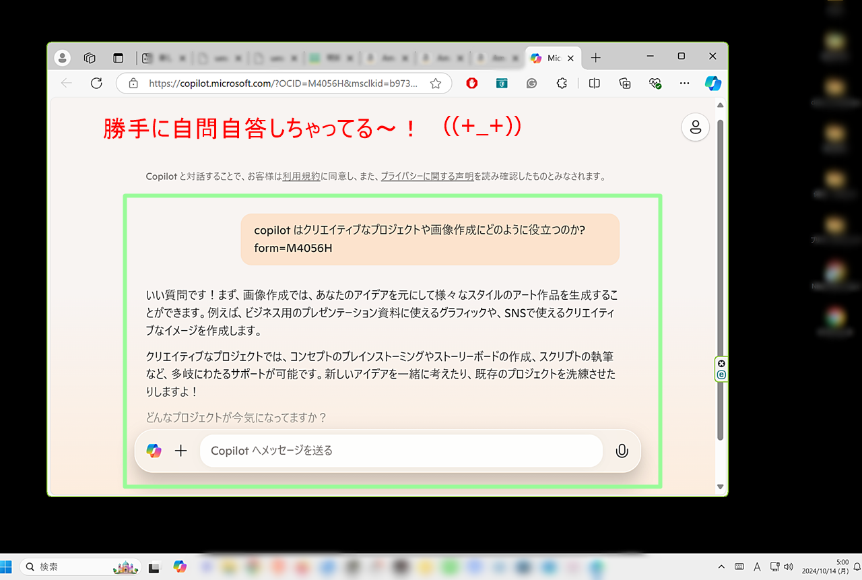The width and height of the screenshot is (862, 580).
Task: Click the Copilot home logo in composer
Action: click(x=154, y=451)
